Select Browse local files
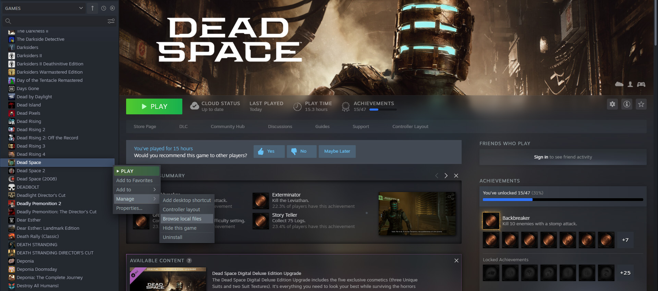The width and height of the screenshot is (658, 291). [187, 219]
